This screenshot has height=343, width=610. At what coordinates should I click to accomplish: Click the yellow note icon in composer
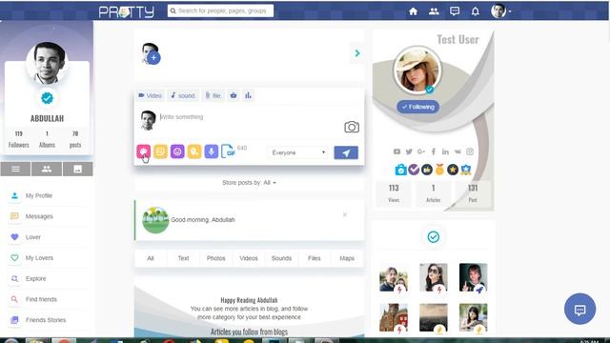pyautogui.click(x=160, y=151)
